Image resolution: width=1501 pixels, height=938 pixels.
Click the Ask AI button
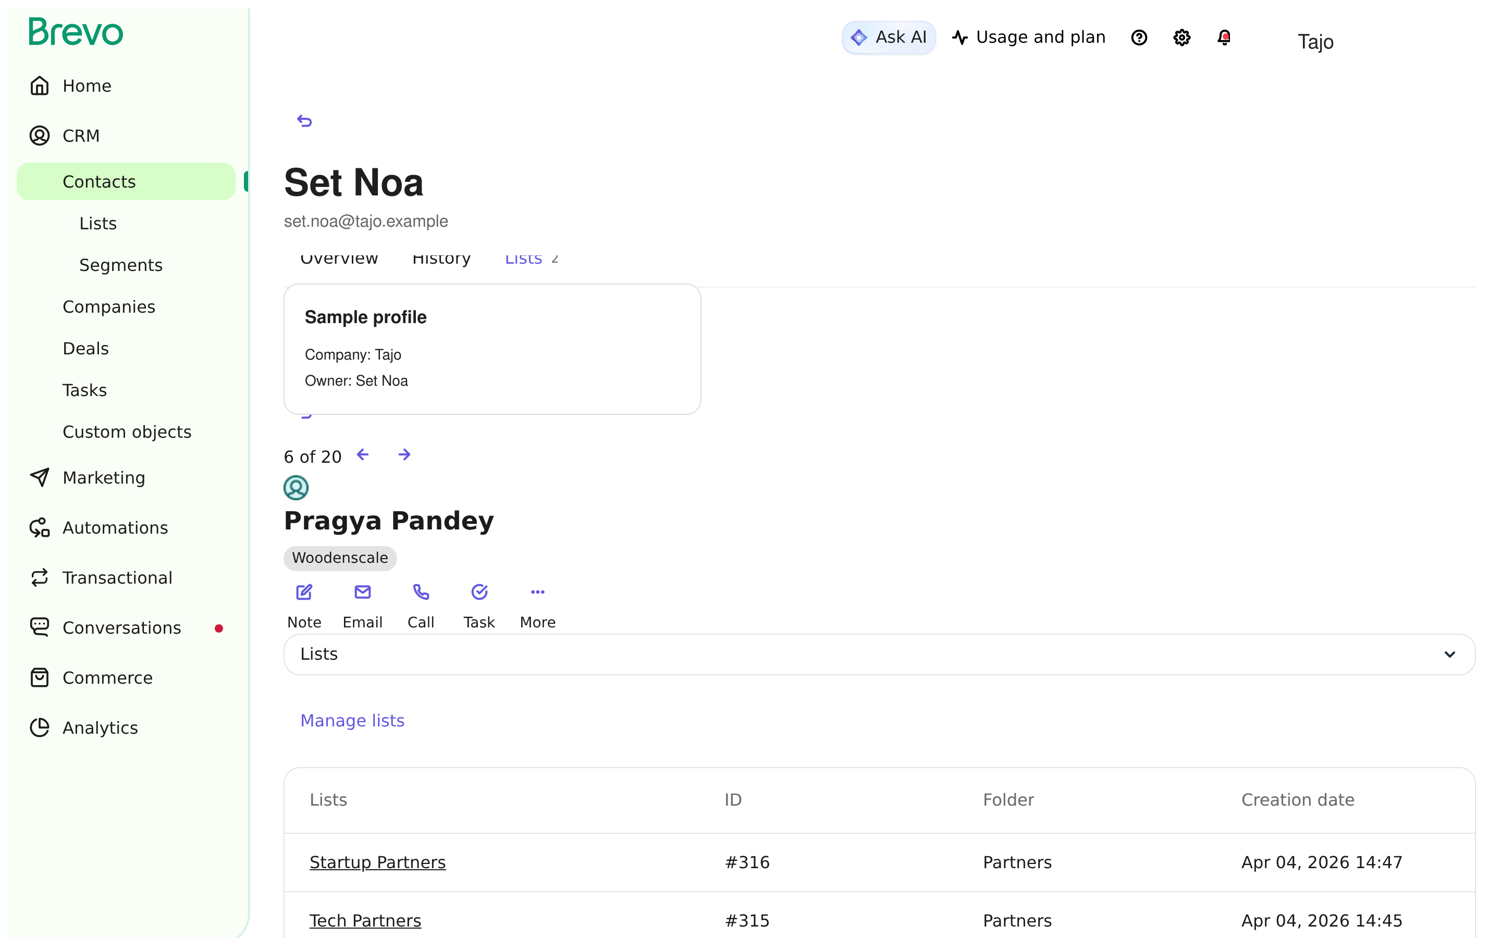tap(888, 38)
